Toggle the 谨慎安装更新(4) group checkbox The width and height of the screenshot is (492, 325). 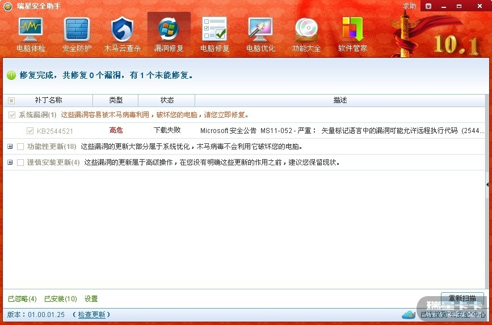pos(20,162)
